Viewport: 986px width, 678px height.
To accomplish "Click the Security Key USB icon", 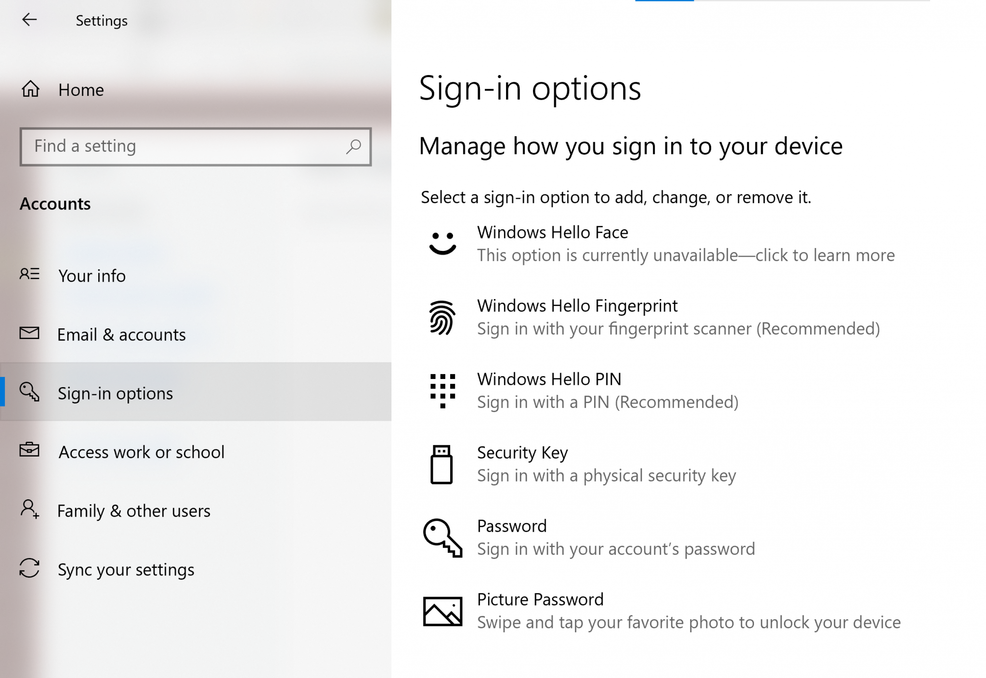I will [441, 464].
